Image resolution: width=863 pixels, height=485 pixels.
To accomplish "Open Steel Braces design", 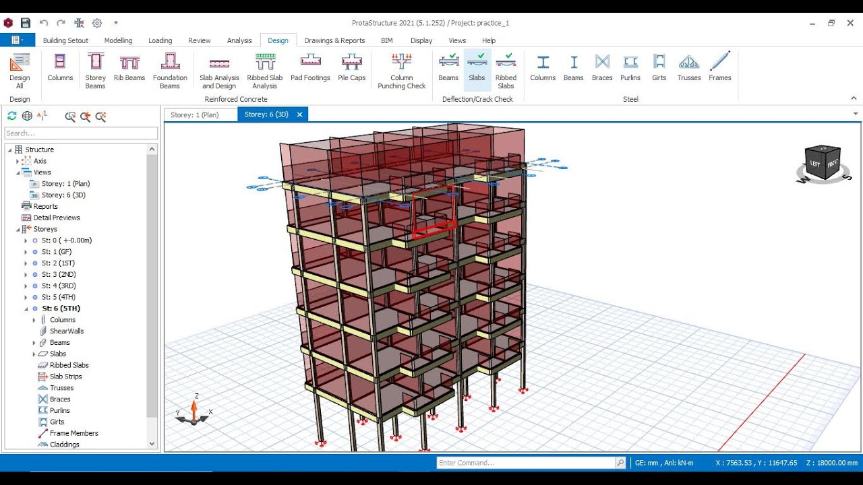I will (x=602, y=67).
